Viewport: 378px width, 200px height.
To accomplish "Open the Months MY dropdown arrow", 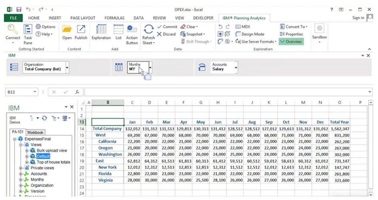I will coord(150,67).
